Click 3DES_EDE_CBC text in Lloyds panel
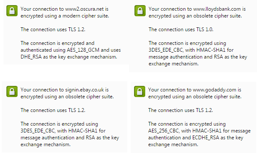The image size is (257, 156). (x=166, y=50)
